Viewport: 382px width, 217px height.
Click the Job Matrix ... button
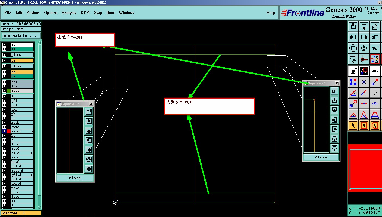pos(21,36)
